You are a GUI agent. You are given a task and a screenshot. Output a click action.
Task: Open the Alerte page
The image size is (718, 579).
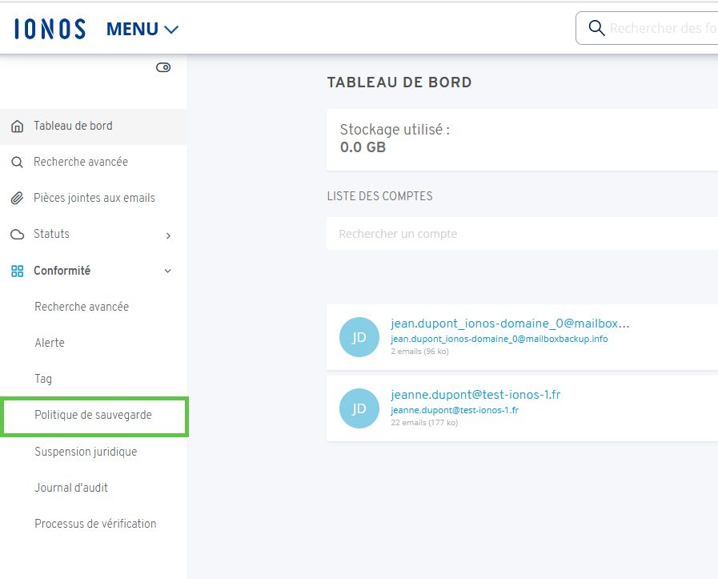coord(50,343)
